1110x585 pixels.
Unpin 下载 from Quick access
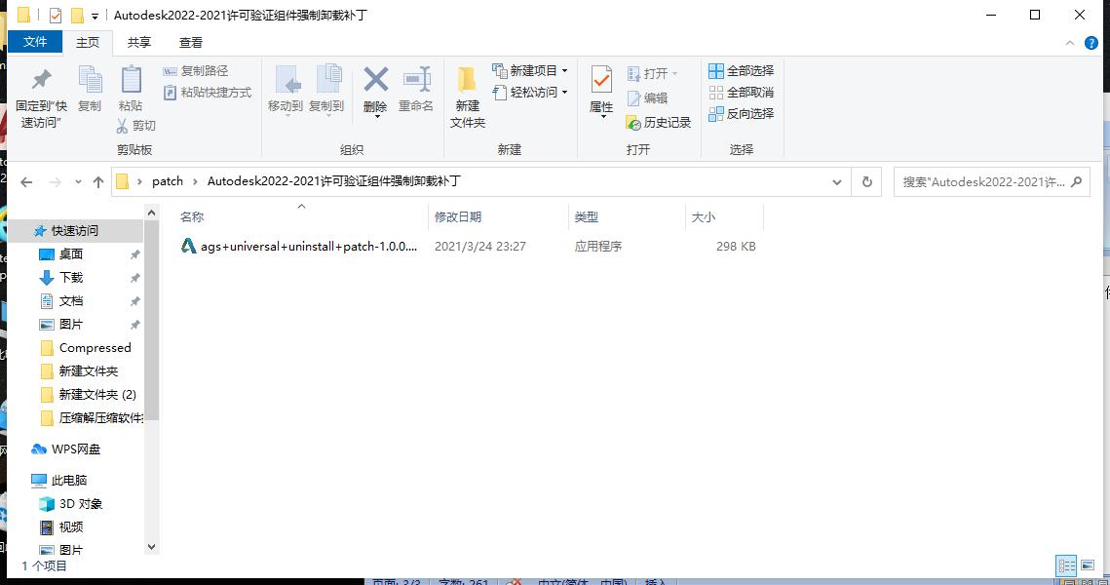(137, 277)
